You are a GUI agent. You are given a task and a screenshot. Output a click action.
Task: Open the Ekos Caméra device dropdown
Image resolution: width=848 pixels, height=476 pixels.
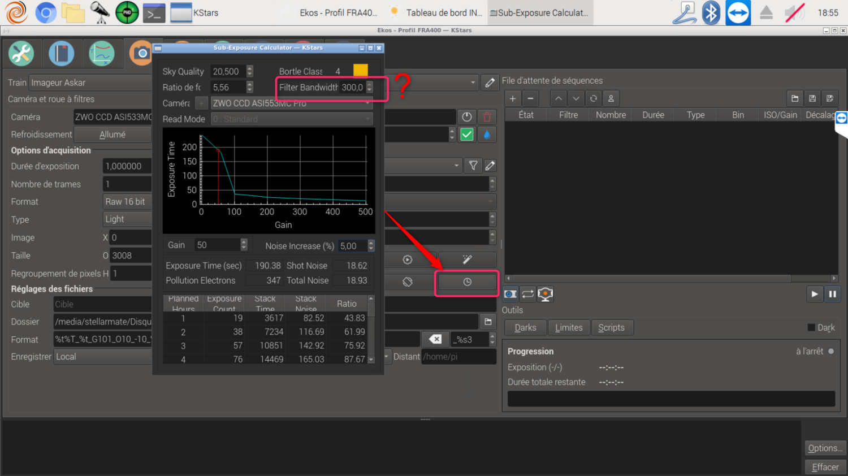point(113,117)
